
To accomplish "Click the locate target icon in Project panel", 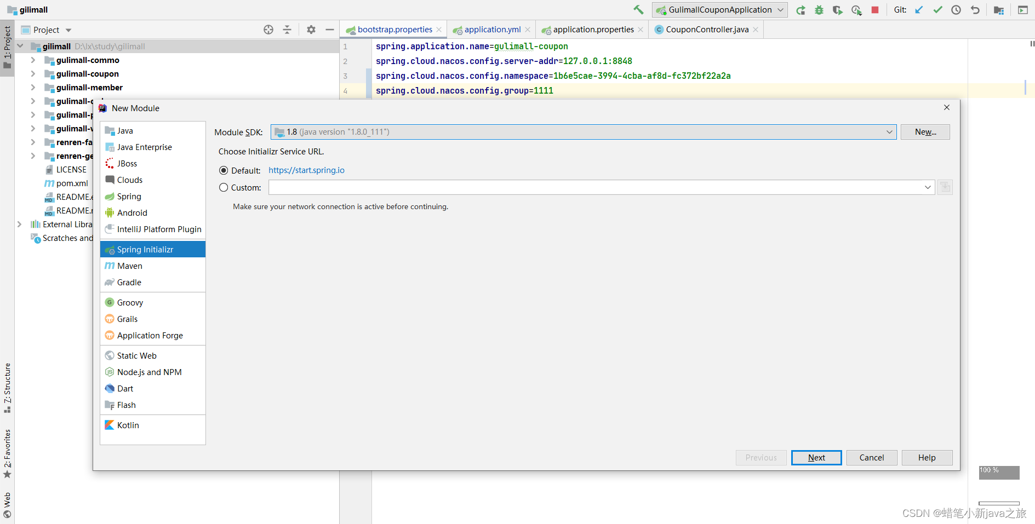I will [268, 30].
